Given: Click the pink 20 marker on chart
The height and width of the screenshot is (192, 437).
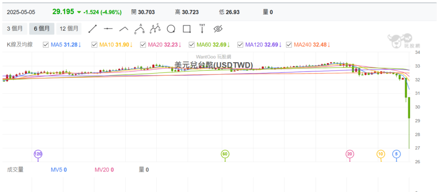Looking at the screenshot, I should tap(350, 154).
